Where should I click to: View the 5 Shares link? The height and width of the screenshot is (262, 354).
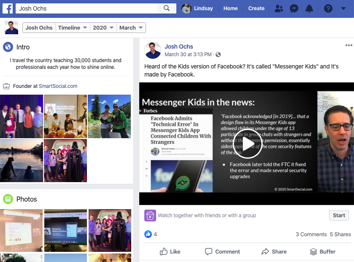[340, 235]
